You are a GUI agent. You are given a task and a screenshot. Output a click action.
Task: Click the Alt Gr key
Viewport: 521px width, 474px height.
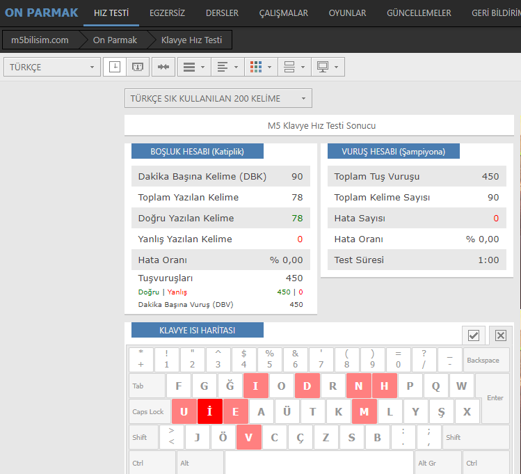tap(438, 463)
